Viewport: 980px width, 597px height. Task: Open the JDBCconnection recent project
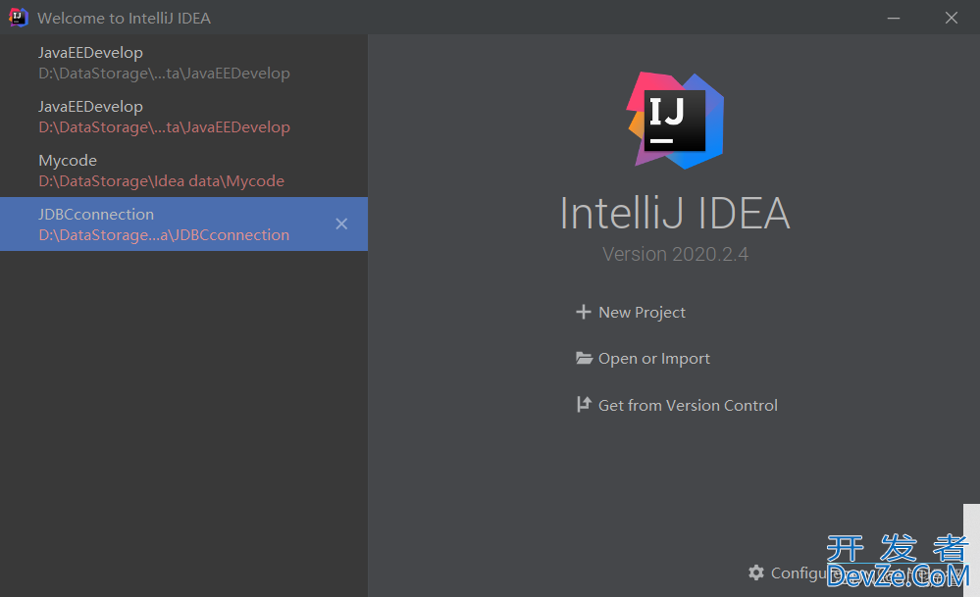pyautogui.click(x=183, y=224)
